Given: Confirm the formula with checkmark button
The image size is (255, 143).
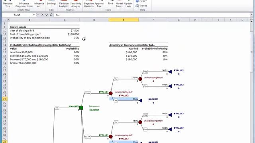Looking at the screenshot, I should click(x=47, y=15).
